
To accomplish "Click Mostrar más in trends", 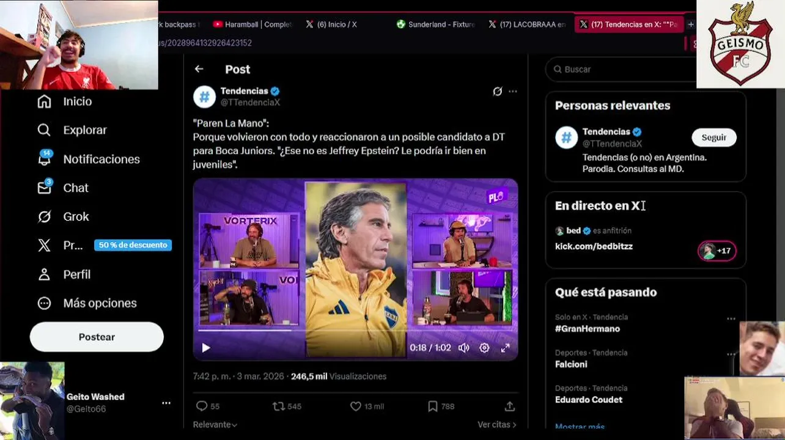I will tap(580, 427).
